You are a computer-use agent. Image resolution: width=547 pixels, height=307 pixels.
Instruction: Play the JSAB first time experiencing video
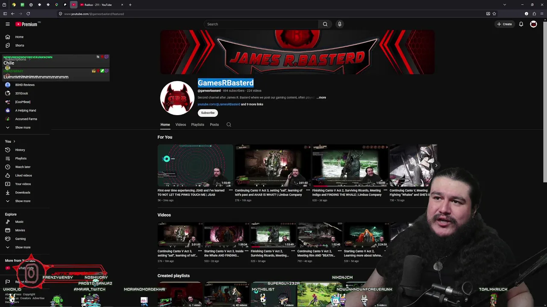point(195,165)
